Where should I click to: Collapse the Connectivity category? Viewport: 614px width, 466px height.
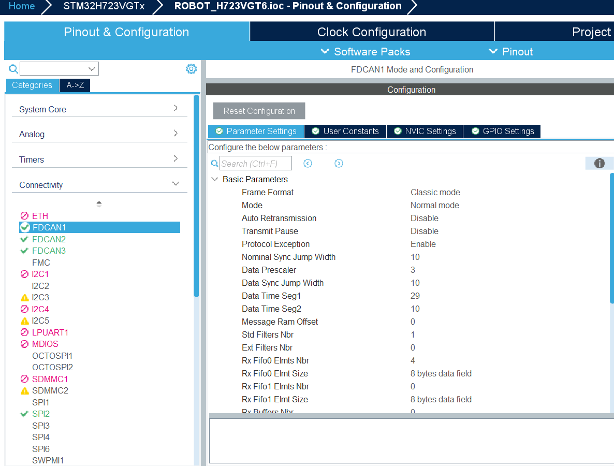coord(99,185)
